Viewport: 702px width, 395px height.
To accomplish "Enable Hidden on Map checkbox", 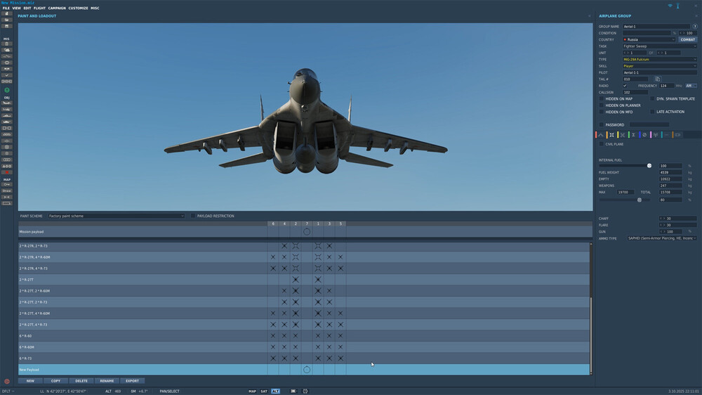I will point(602,98).
